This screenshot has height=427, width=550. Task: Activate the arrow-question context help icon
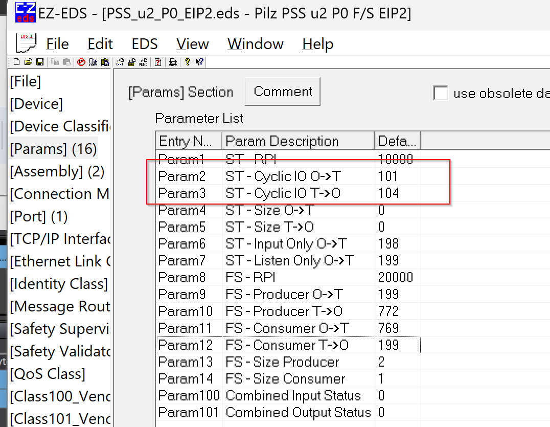199,62
